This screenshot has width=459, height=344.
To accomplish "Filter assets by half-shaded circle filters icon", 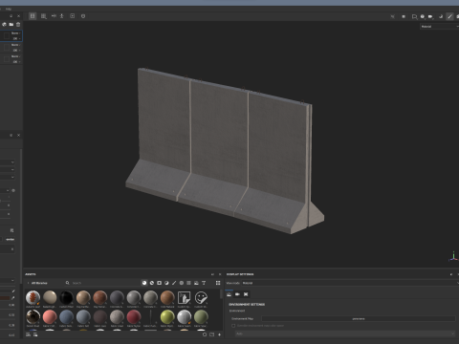I will [166, 283].
